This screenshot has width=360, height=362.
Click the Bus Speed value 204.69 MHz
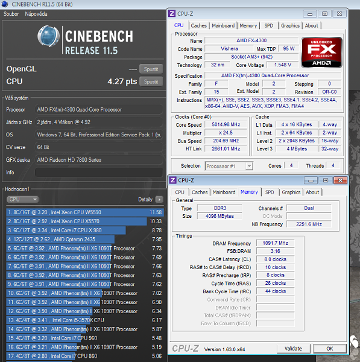coord(226,141)
